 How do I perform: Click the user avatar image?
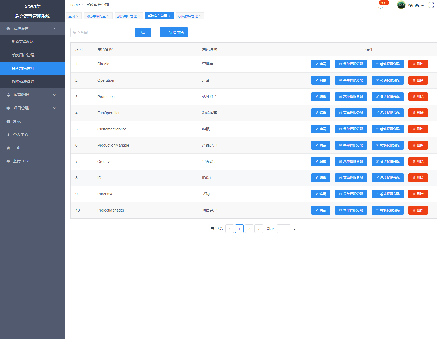[x=401, y=5]
